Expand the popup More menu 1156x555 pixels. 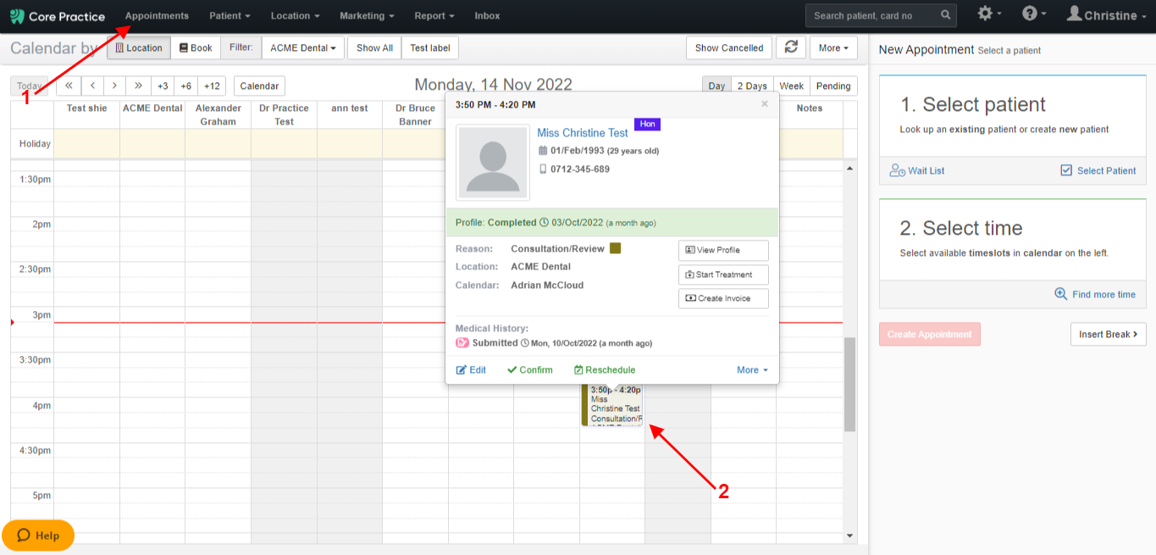pyautogui.click(x=752, y=369)
